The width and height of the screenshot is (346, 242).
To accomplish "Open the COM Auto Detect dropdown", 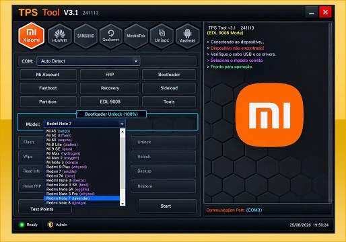I will (89, 61).
